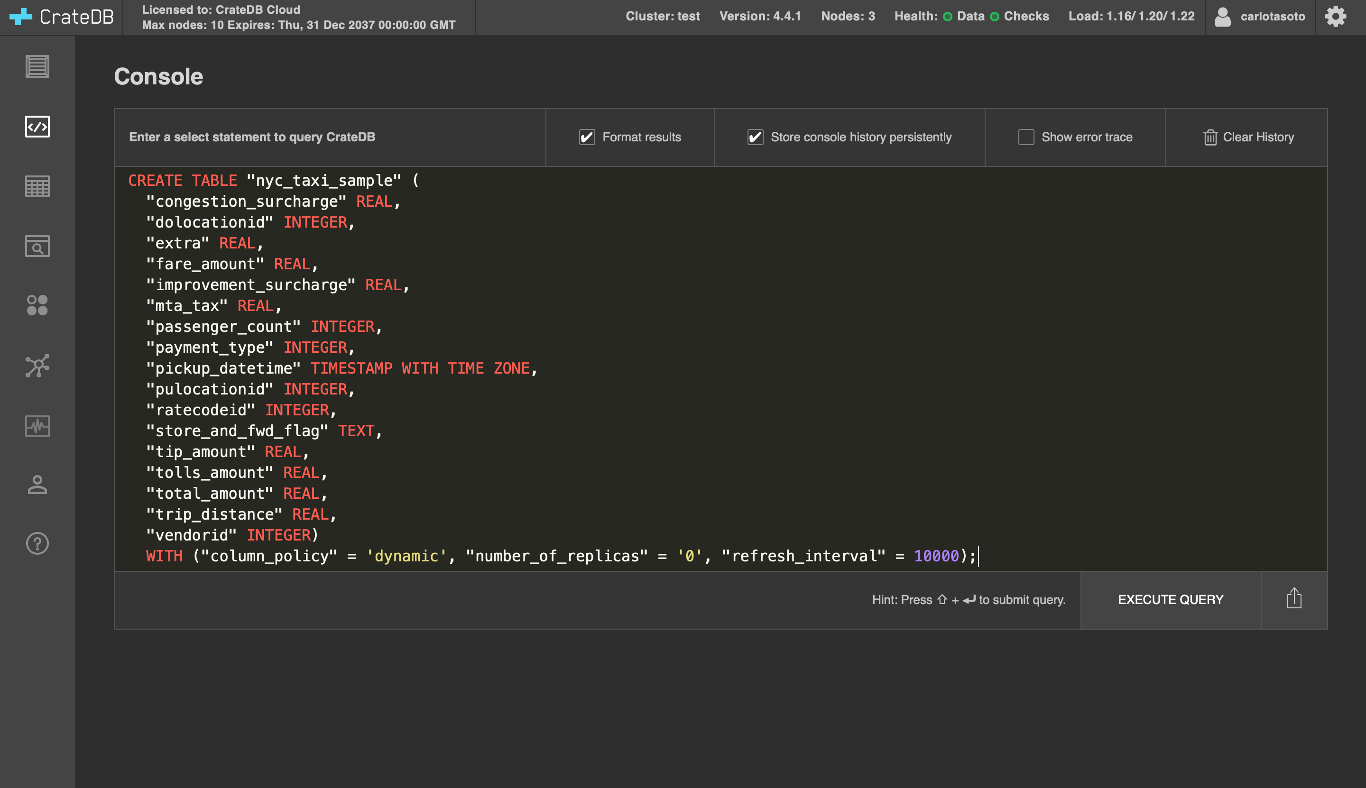Click the Load: 1.16/1.20/1.22 text
Image resolution: width=1366 pixels, height=788 pixels.
click(1131, 16)
